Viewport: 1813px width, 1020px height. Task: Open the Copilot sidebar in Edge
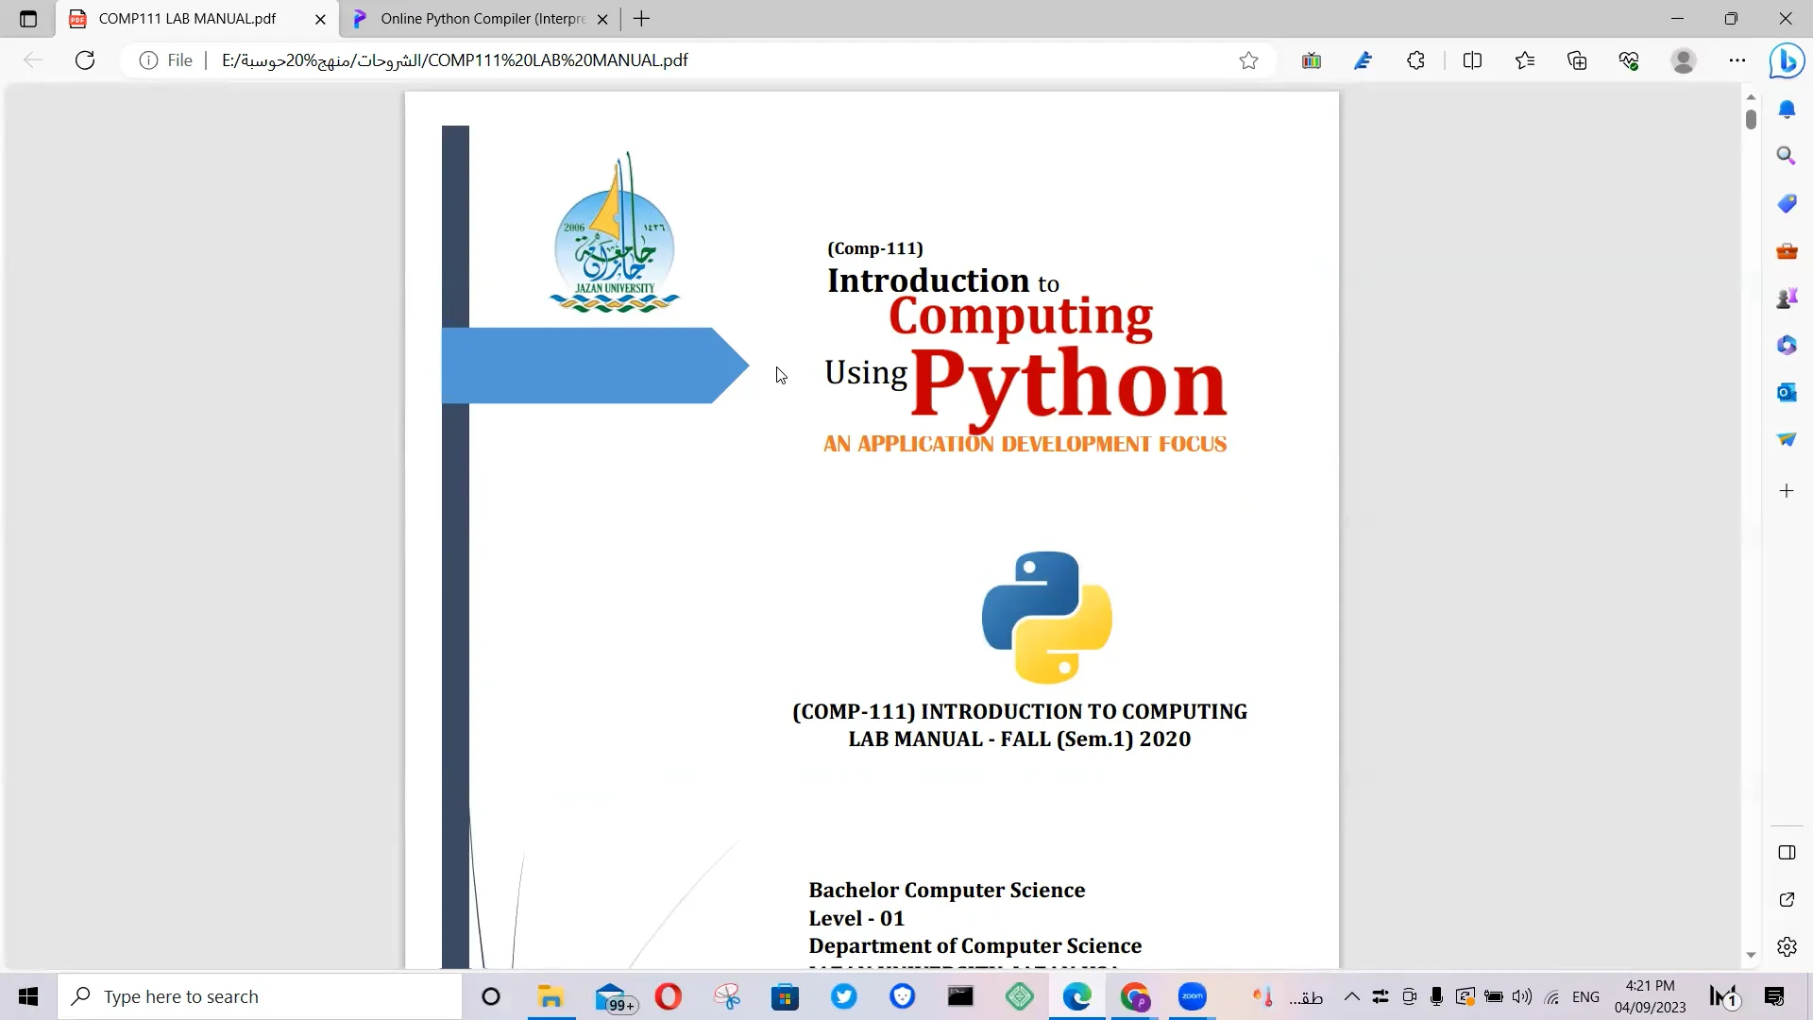pos(1788,60)
